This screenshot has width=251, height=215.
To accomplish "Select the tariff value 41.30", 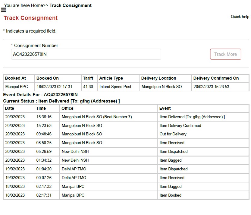I will coord(88,87).
